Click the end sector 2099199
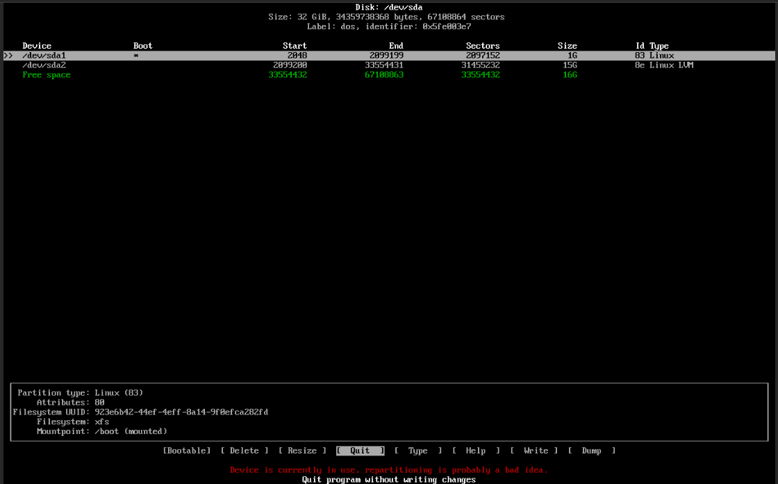This screenshot has width=778, height=484. (386, 56)
